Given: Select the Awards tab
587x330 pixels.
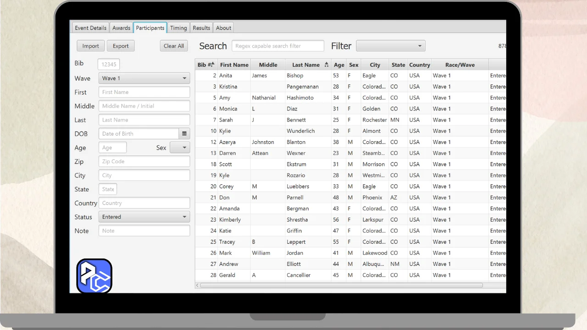Looking at the screenshot, I should [x=122, y=28].
